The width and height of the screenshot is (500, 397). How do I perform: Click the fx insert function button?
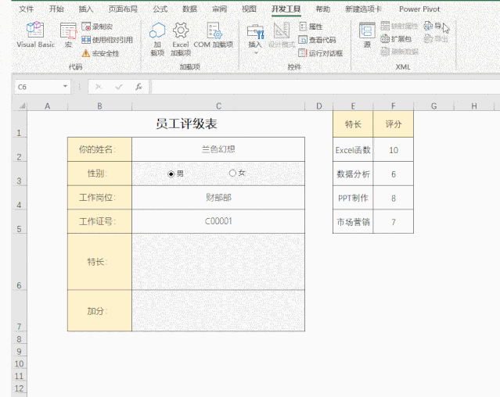(x=138, y=87)
